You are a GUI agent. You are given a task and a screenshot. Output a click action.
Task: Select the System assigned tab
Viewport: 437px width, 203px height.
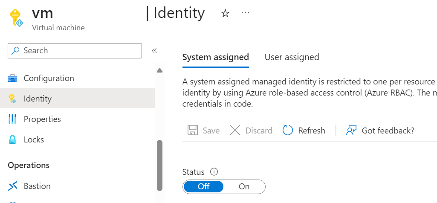click(215, 57)
